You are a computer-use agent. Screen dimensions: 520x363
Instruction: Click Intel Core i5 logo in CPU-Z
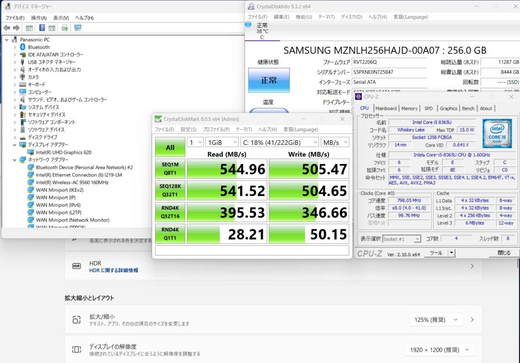pyautogui.click(x=497, y=133)
